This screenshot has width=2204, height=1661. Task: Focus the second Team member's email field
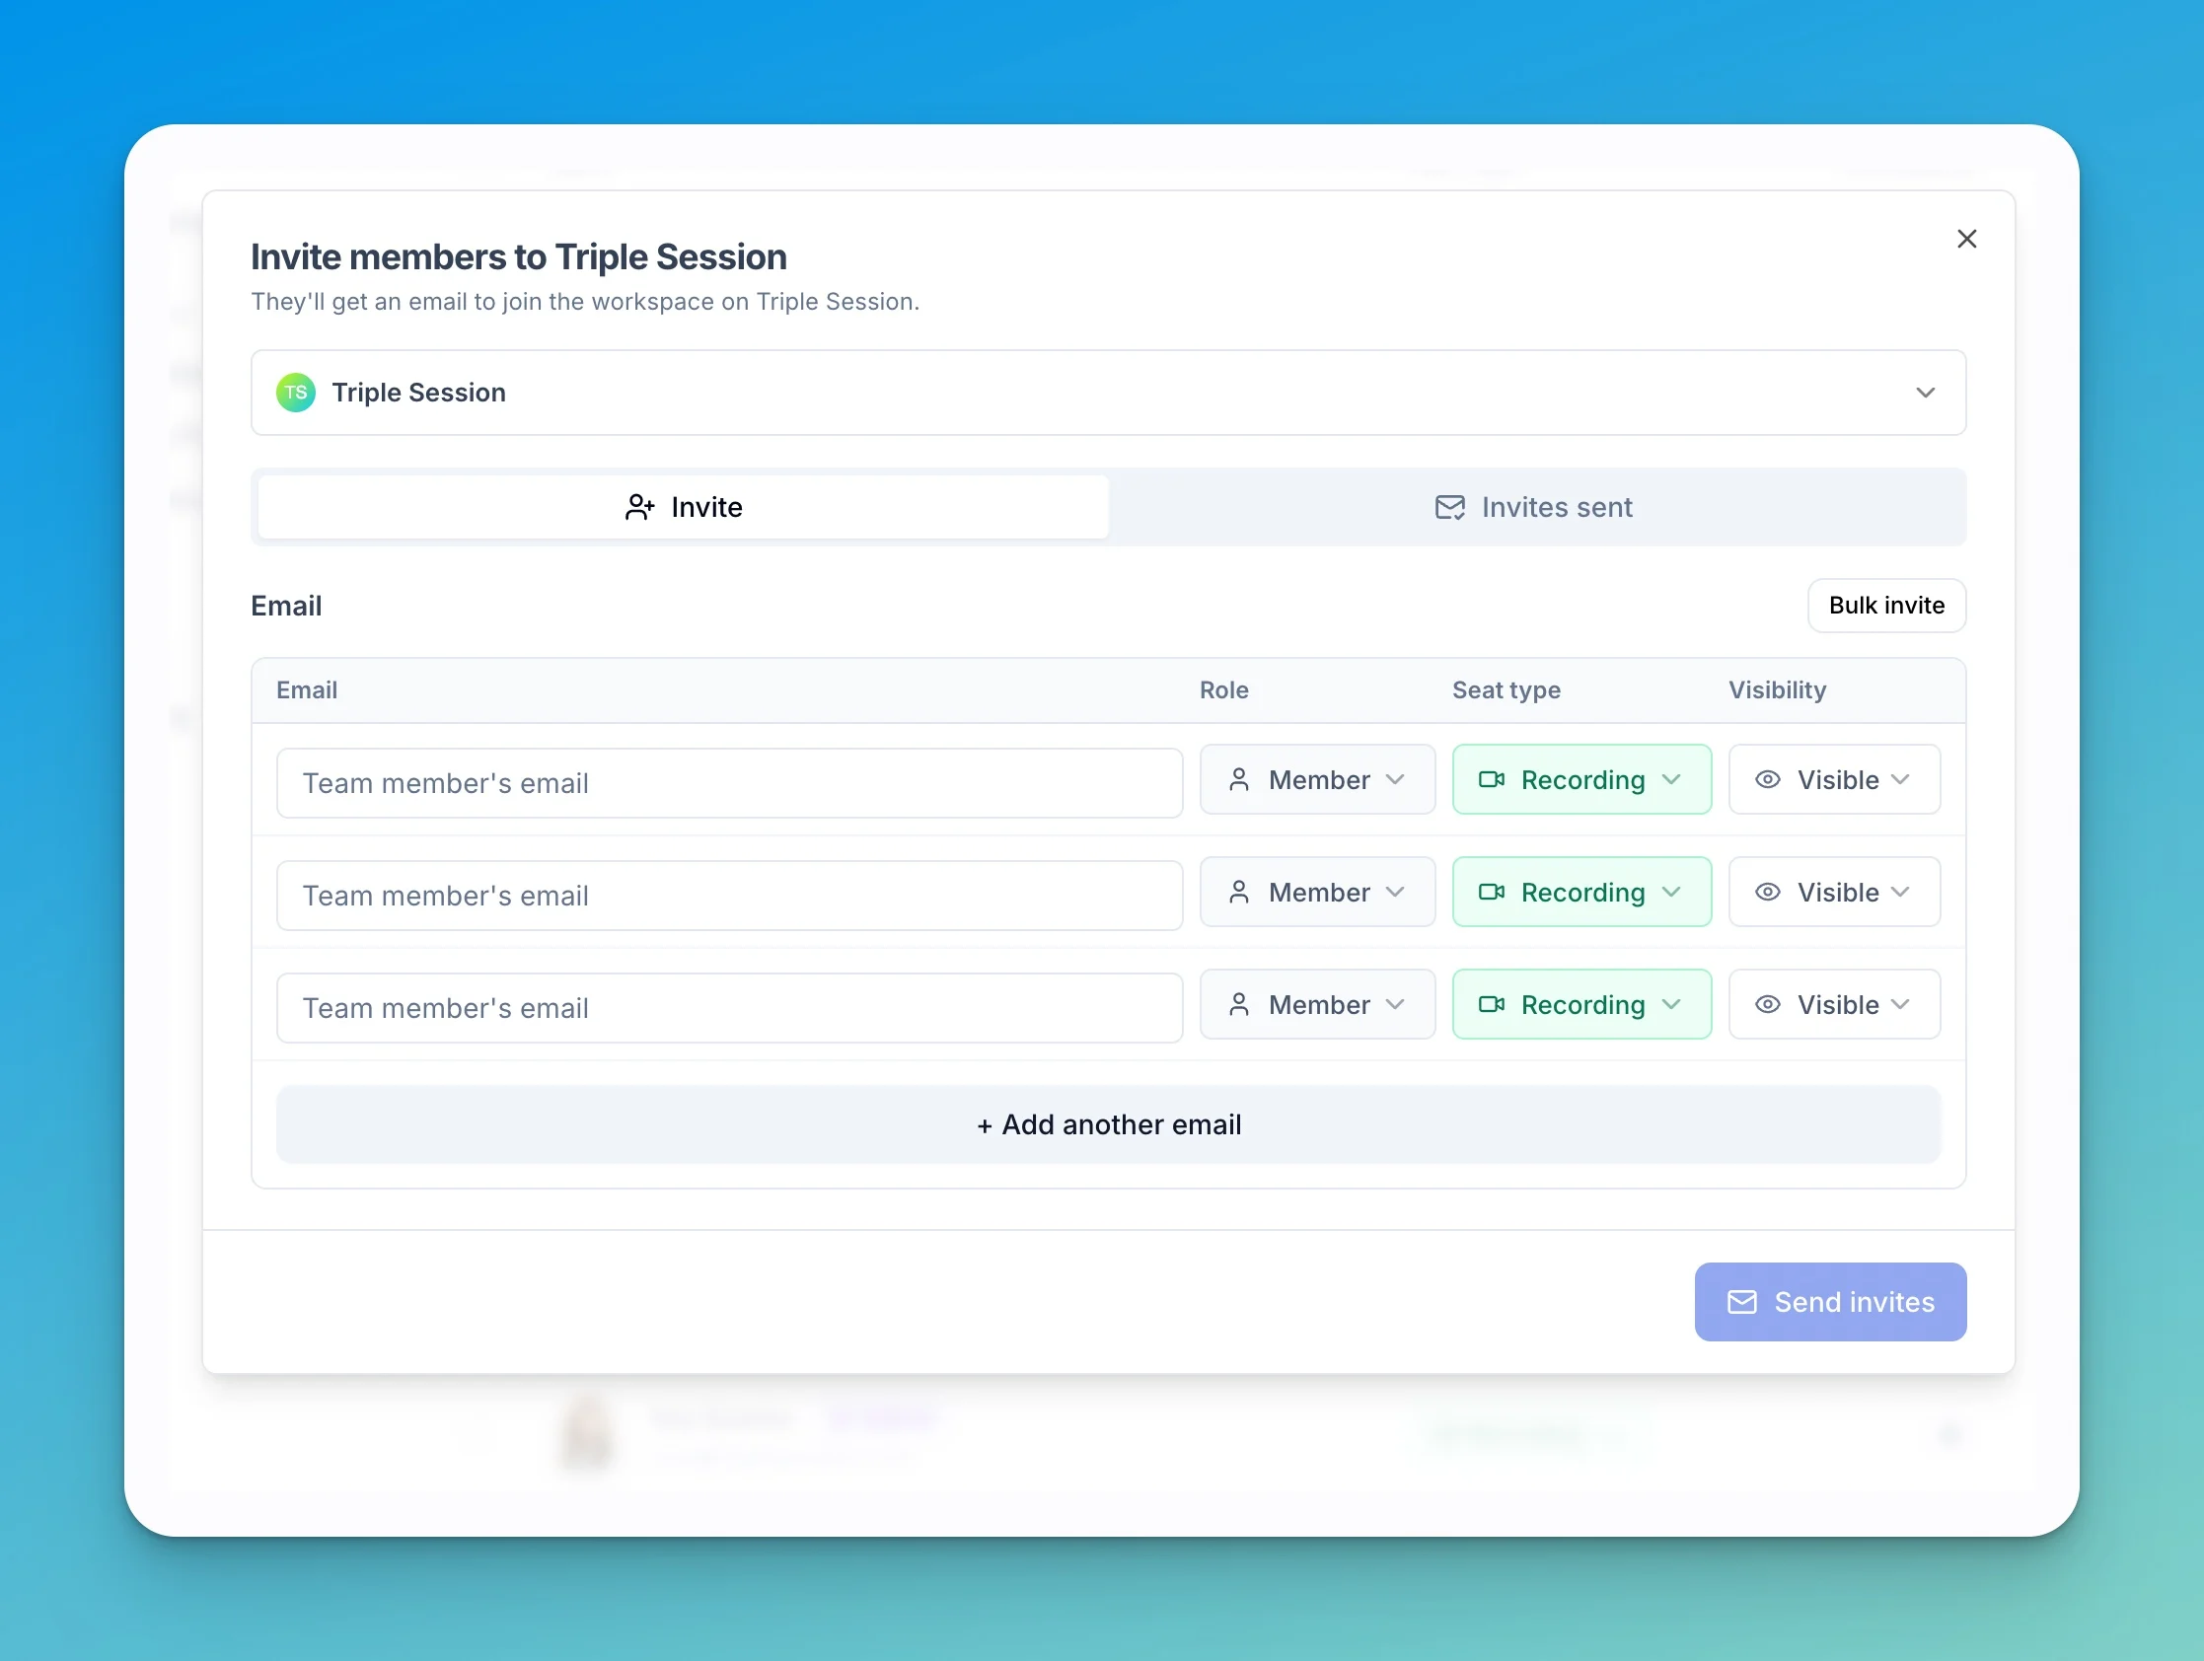pos(729,896)
